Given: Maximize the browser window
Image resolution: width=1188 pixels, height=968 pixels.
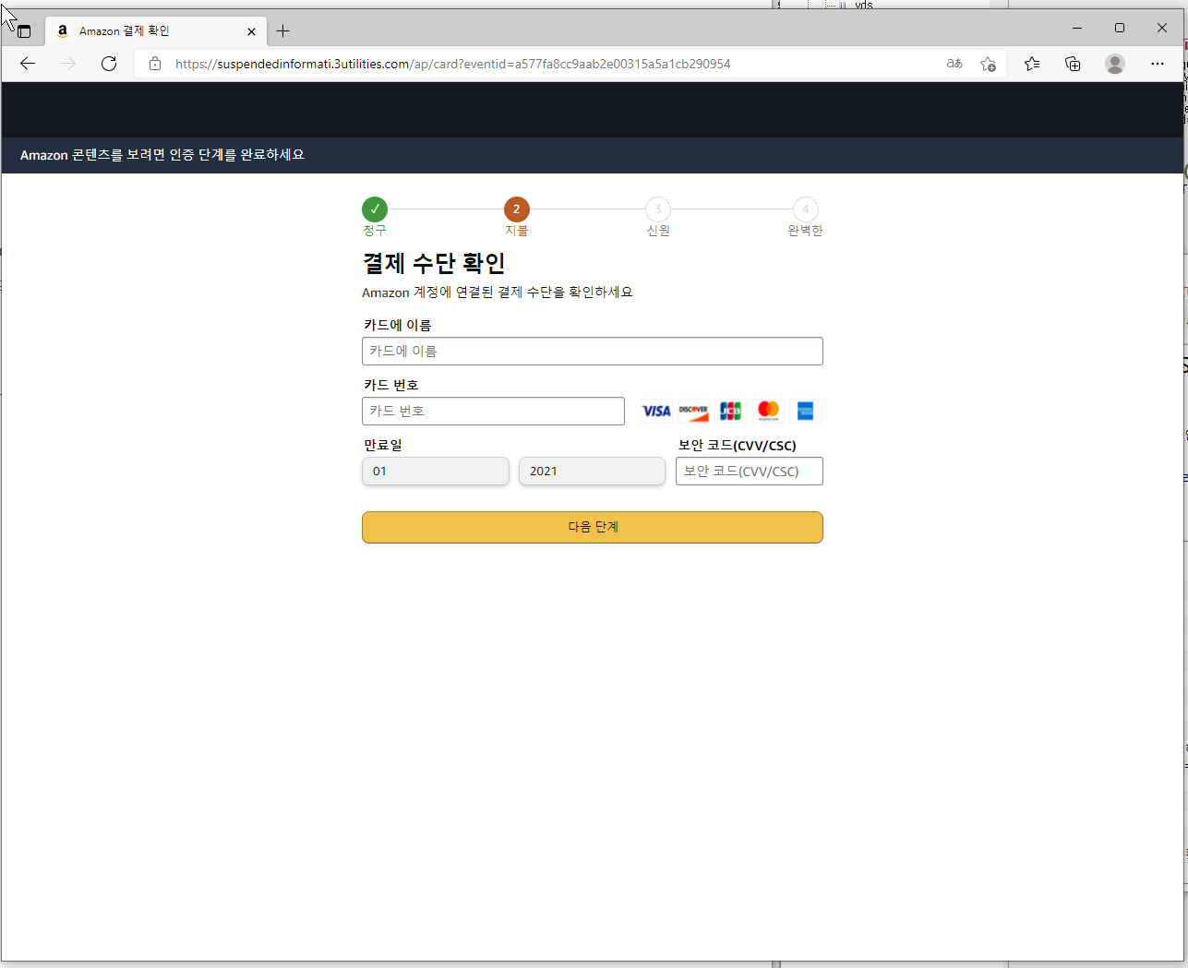Looking at the screenshot, I should pyautogui.click(x=1120, y=29).
